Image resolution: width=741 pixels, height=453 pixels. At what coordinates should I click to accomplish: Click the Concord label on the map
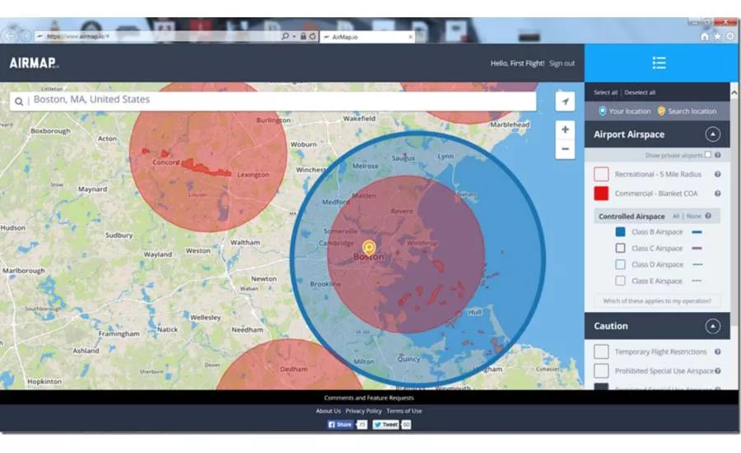click(x=165, y=162)
